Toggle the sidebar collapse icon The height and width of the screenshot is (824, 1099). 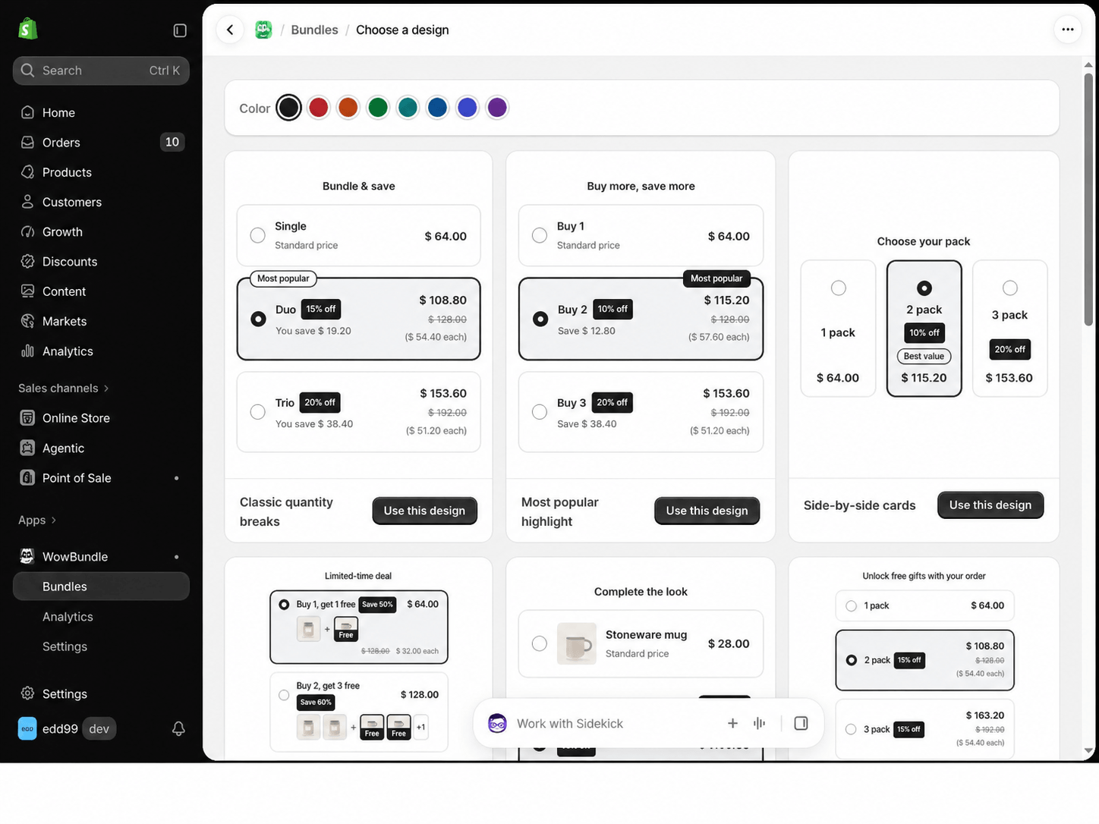[x=180, y=30]
